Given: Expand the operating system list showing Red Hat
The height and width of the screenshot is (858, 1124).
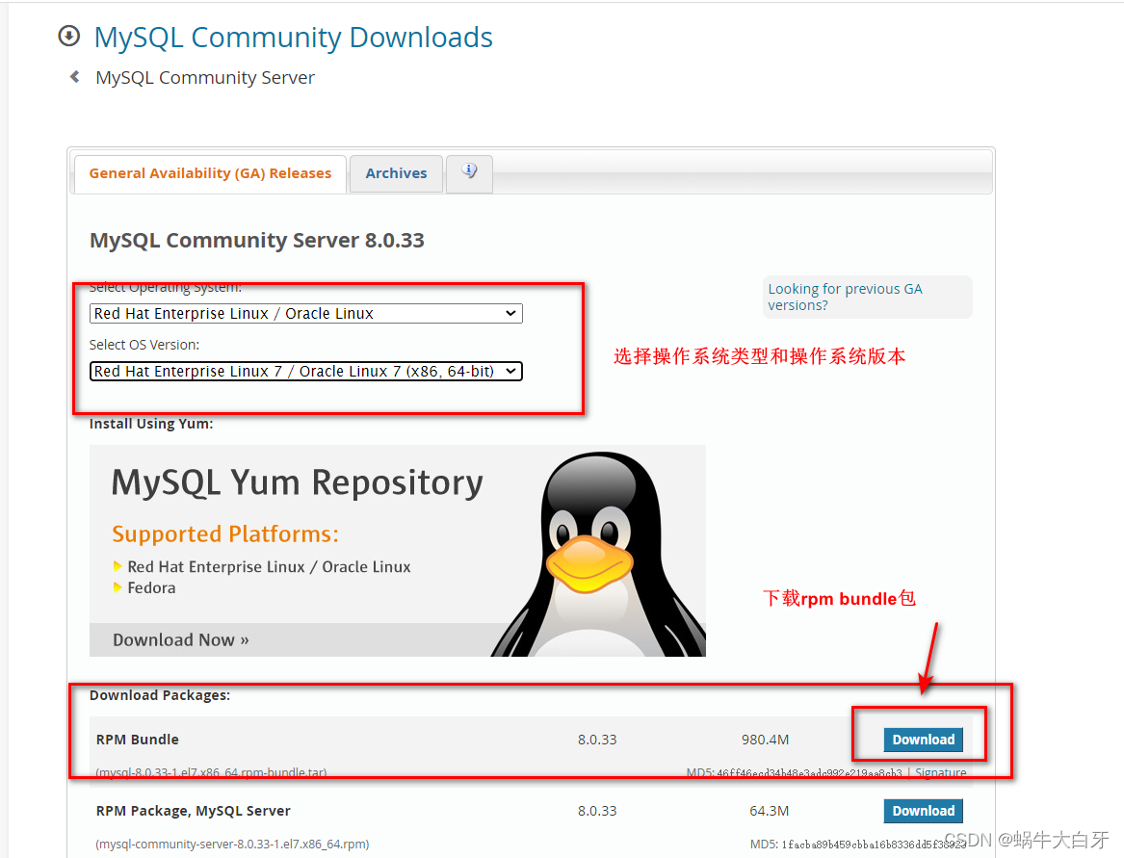Looking at the screenshot, I should [x=305, y=313].
